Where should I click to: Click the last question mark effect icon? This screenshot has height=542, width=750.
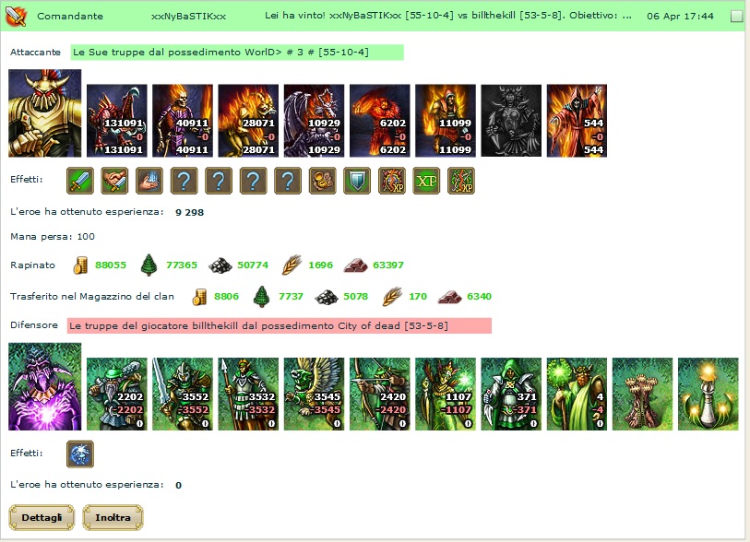288,181
